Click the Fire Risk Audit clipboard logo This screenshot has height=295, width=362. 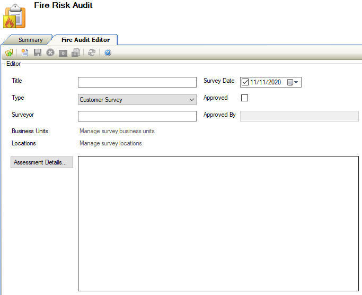14,16
